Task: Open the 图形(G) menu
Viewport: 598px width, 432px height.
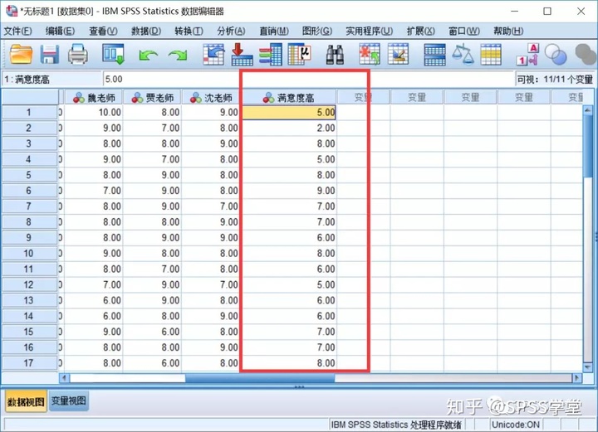Action: (317, 31)
